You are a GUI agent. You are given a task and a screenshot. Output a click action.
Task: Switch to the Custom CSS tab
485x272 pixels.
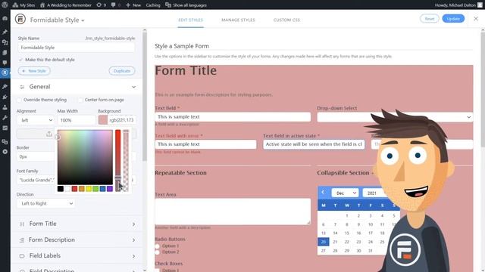coord(286,20)
